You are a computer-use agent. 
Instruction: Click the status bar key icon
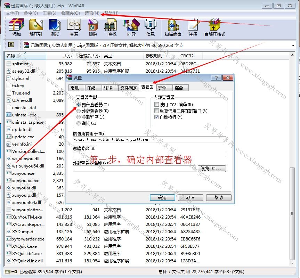(14, 272)
